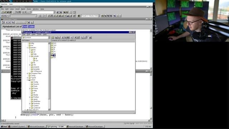Open the QEMU Machine menu
Screen dimensions: 229x129
pos(4,4)
